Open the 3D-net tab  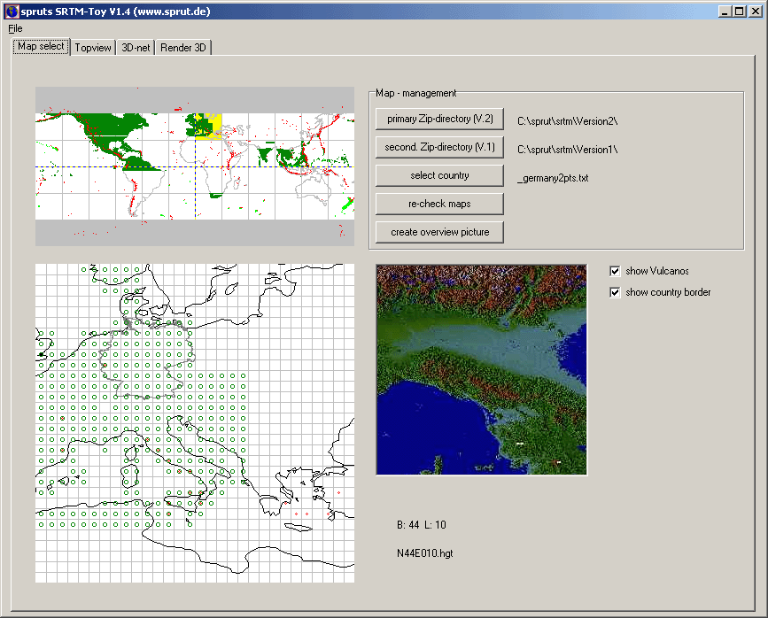pos(136,48)
